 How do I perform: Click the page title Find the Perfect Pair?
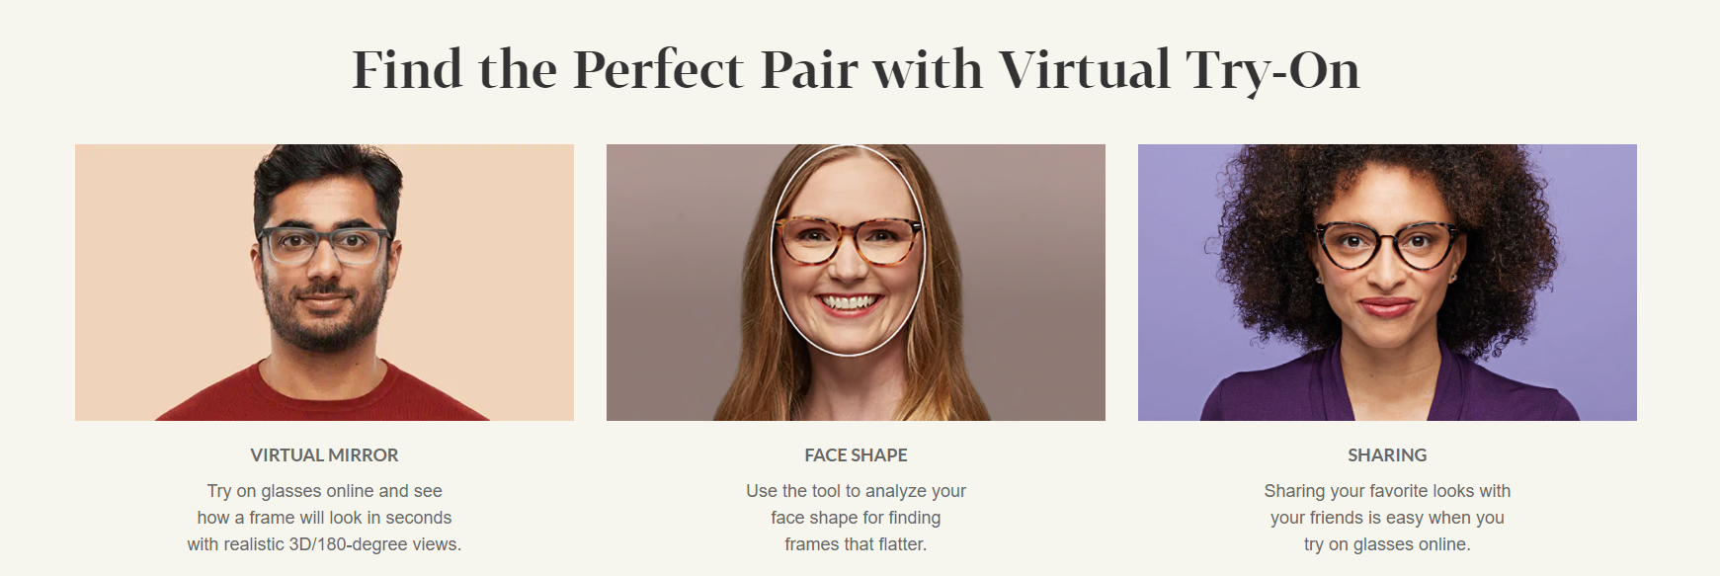[856, 70]
